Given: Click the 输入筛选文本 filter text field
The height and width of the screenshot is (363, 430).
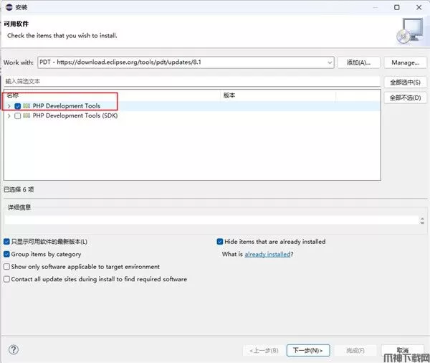Looking at the screenshot, I should (x=192, y=82).
